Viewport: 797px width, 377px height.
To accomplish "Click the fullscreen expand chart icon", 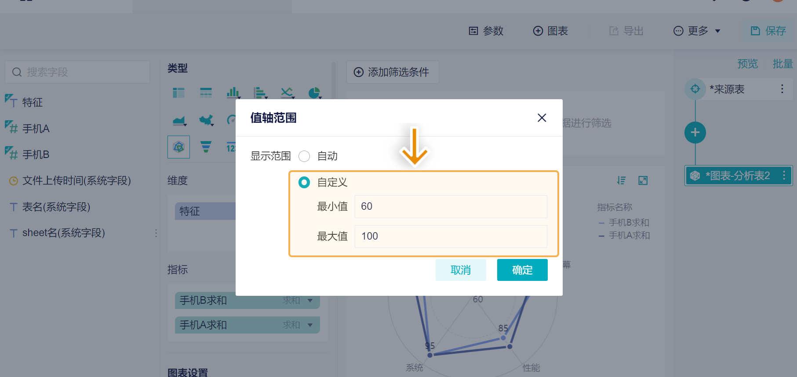I will click(x=643, y=180).
